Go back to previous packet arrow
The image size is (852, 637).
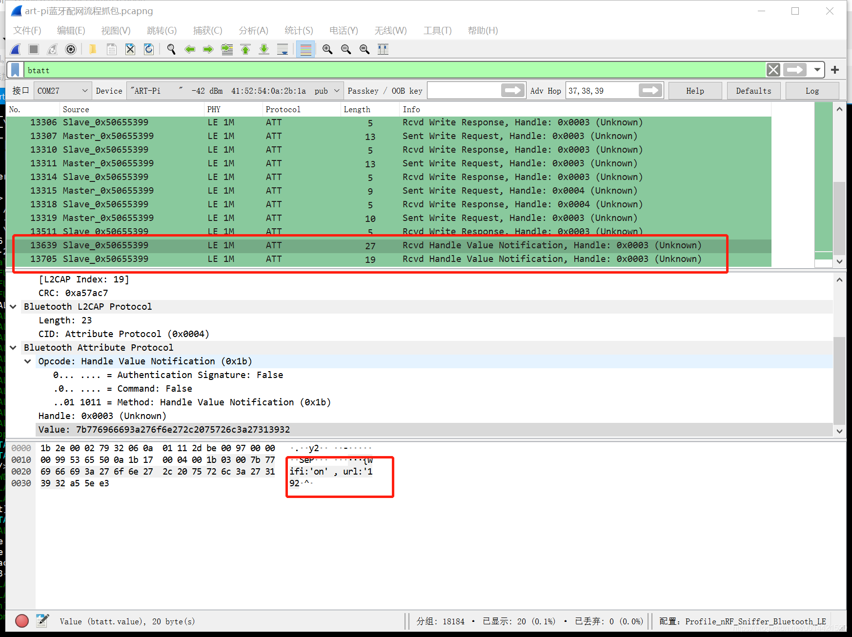[190, 49]
